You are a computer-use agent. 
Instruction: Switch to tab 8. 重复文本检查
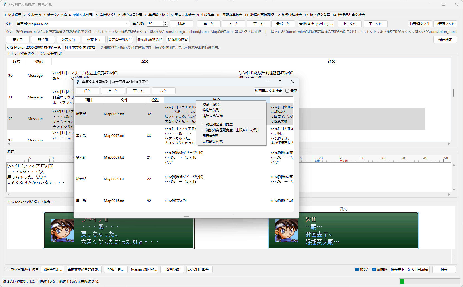pyautogui.click(x=183, y=15)
